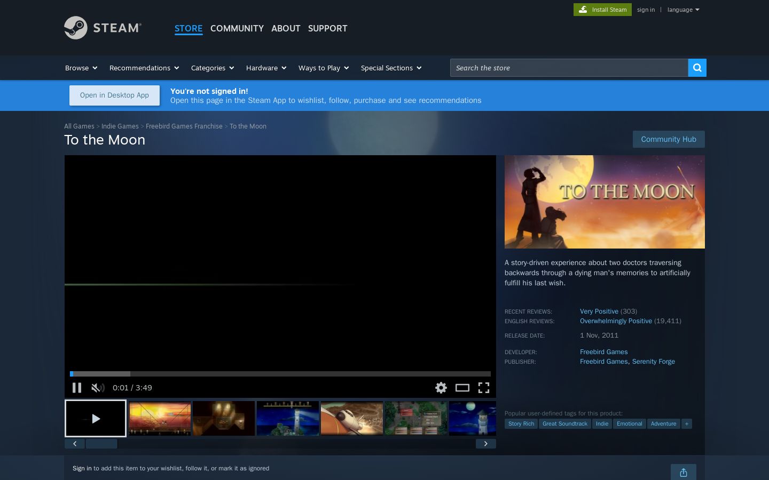Expand the Hardware menu
Viewport: 769px width, 480px height.
click(266, 68)
